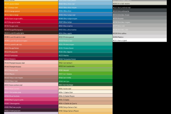Pick the #016 Swet rouge traffic swatch
Viewport: 171px width, 114px height.
[x=31, y=18]
